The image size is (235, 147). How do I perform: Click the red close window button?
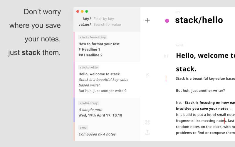pyautogui.click(x=78, y=11)
